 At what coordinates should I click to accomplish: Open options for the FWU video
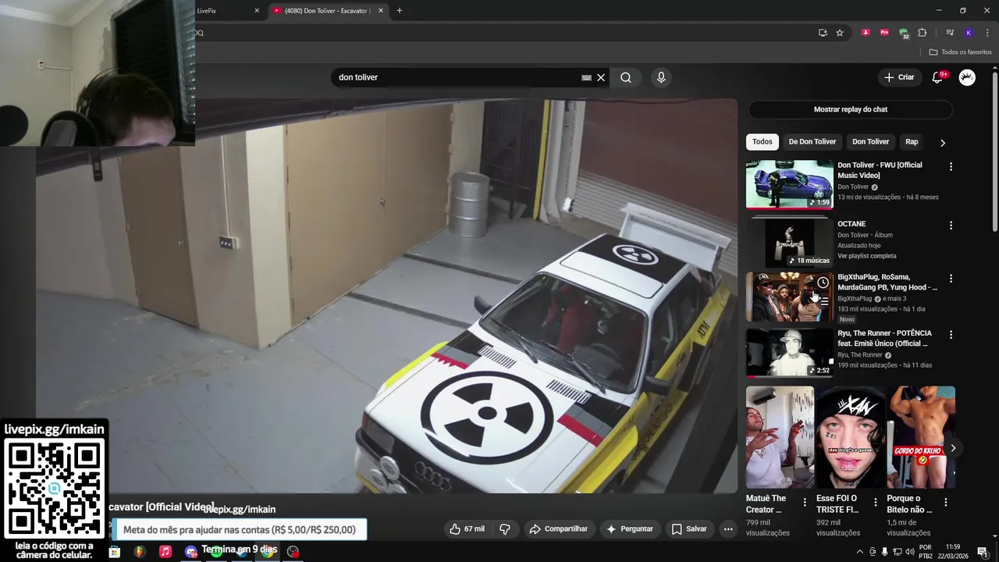(951, 167)
